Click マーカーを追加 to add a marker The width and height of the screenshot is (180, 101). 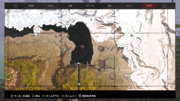tap(20, 96)
